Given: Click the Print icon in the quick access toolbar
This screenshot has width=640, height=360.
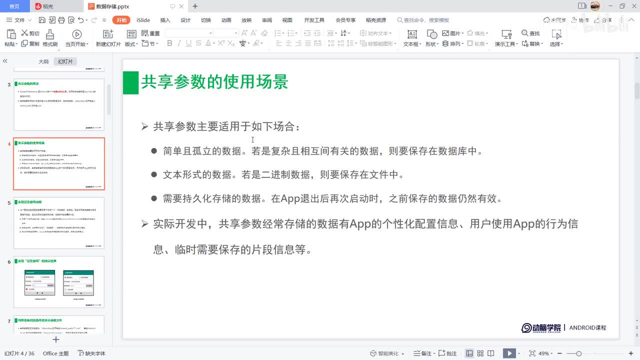Looking at the screenshot, I should [61, 20].
